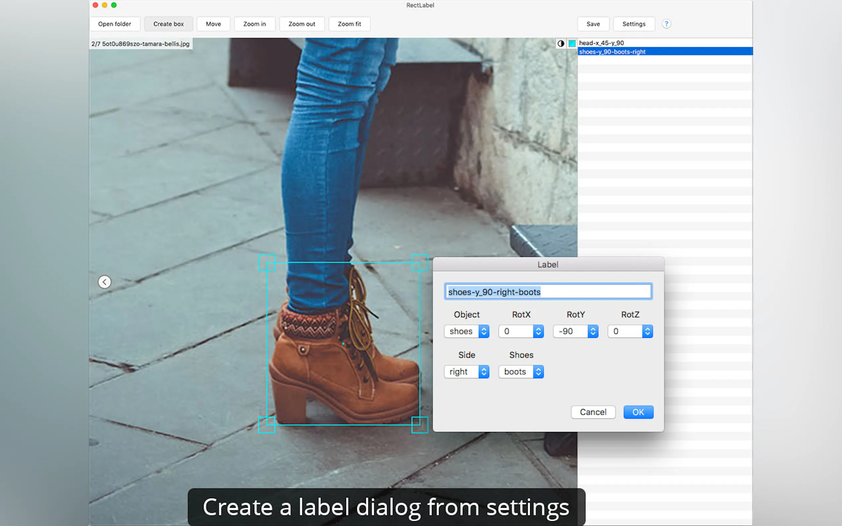Select head-x_45-y_90 in label list
The height and width of the screenshot is (526, 842).
601,43
